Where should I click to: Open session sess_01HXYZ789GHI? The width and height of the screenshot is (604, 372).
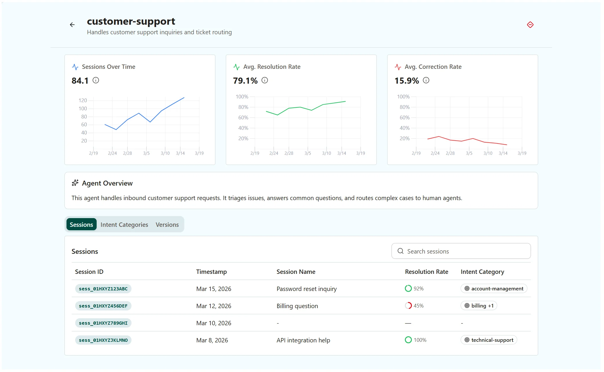pos(103,323)
